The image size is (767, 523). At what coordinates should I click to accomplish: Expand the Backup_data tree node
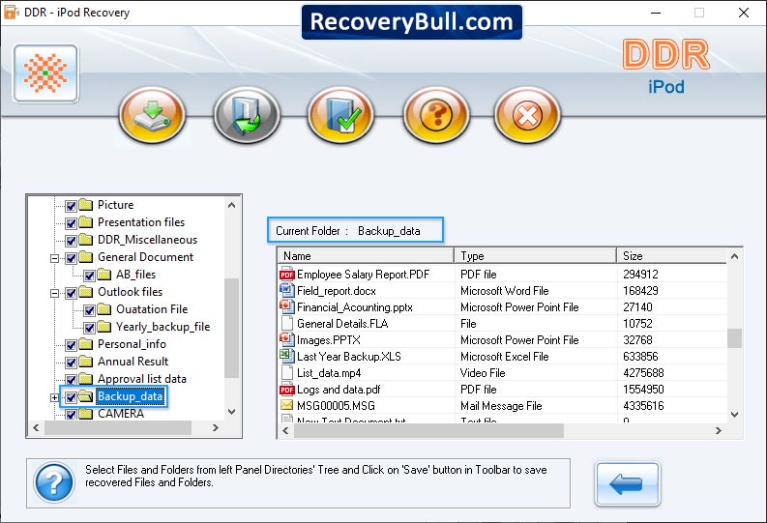[54, 397]
